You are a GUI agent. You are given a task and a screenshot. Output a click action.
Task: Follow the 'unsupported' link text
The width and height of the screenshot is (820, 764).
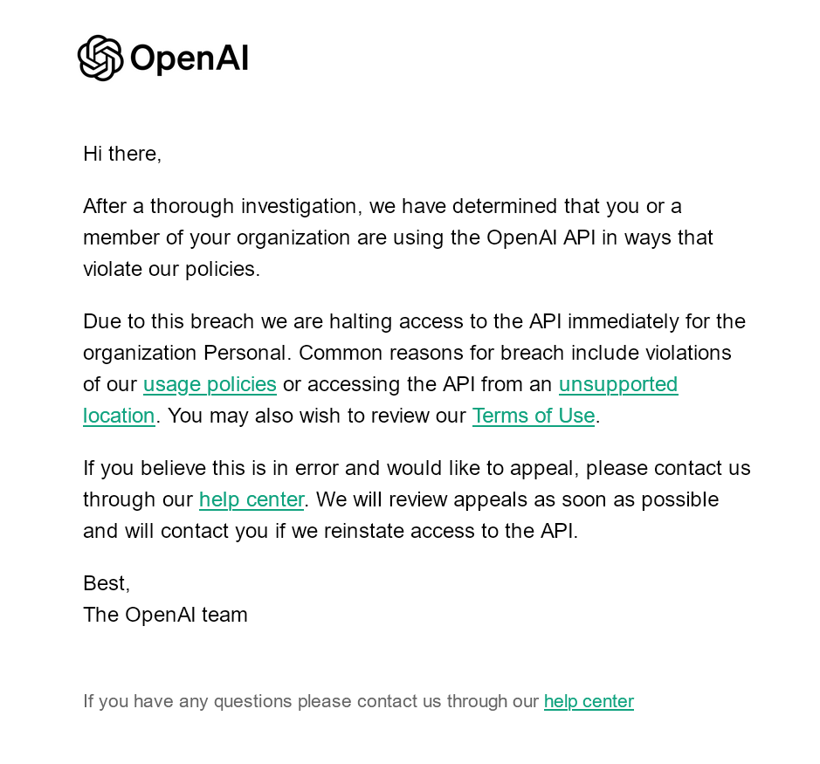click(x=618, y=384)
